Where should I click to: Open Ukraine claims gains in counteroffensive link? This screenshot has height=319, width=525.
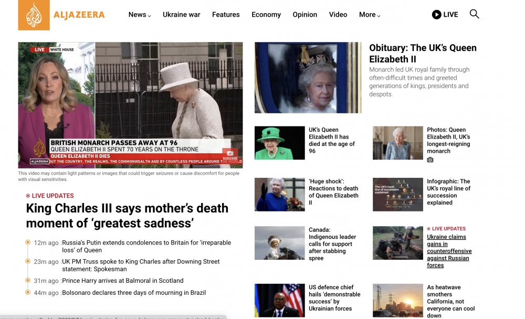click(x=449, y=251)
